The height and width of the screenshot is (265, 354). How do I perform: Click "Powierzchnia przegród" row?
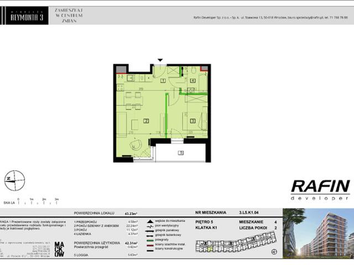point(106,247)
